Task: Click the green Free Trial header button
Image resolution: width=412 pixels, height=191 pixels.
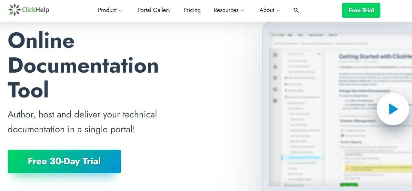Action: [361, 10]
